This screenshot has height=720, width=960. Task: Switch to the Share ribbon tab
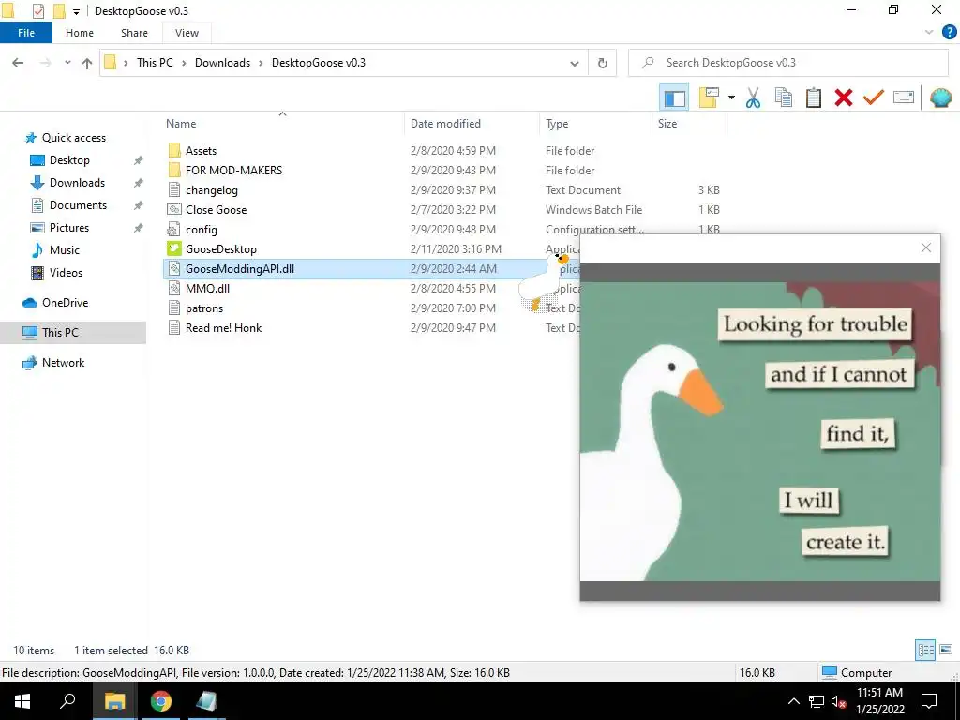(134, 33)
